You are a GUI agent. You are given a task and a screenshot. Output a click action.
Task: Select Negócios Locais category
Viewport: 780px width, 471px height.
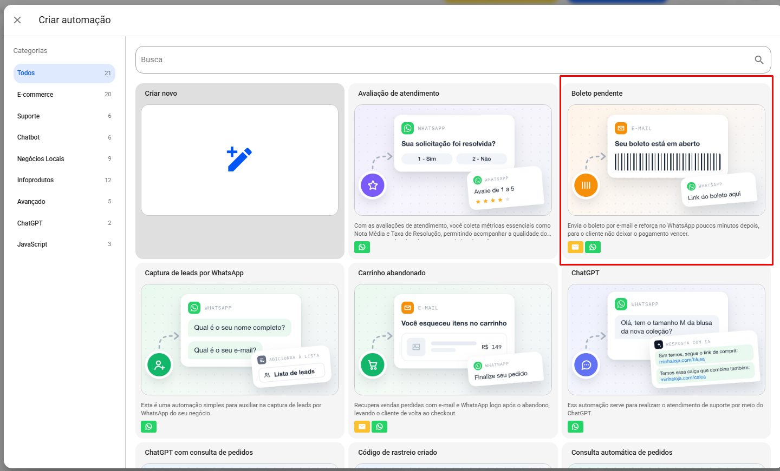pyautogui.click(x=64, y=159)
